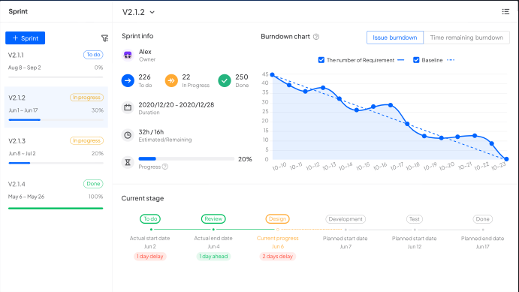The height and width of the screenshot is (292, 519).
Task: Click the sprint progress bar at 20%
Action: (186, 158)
